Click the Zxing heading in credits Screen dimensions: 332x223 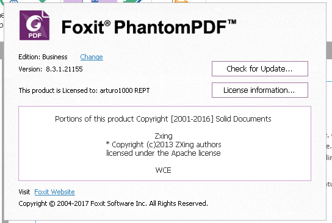(x=164, y=136)
